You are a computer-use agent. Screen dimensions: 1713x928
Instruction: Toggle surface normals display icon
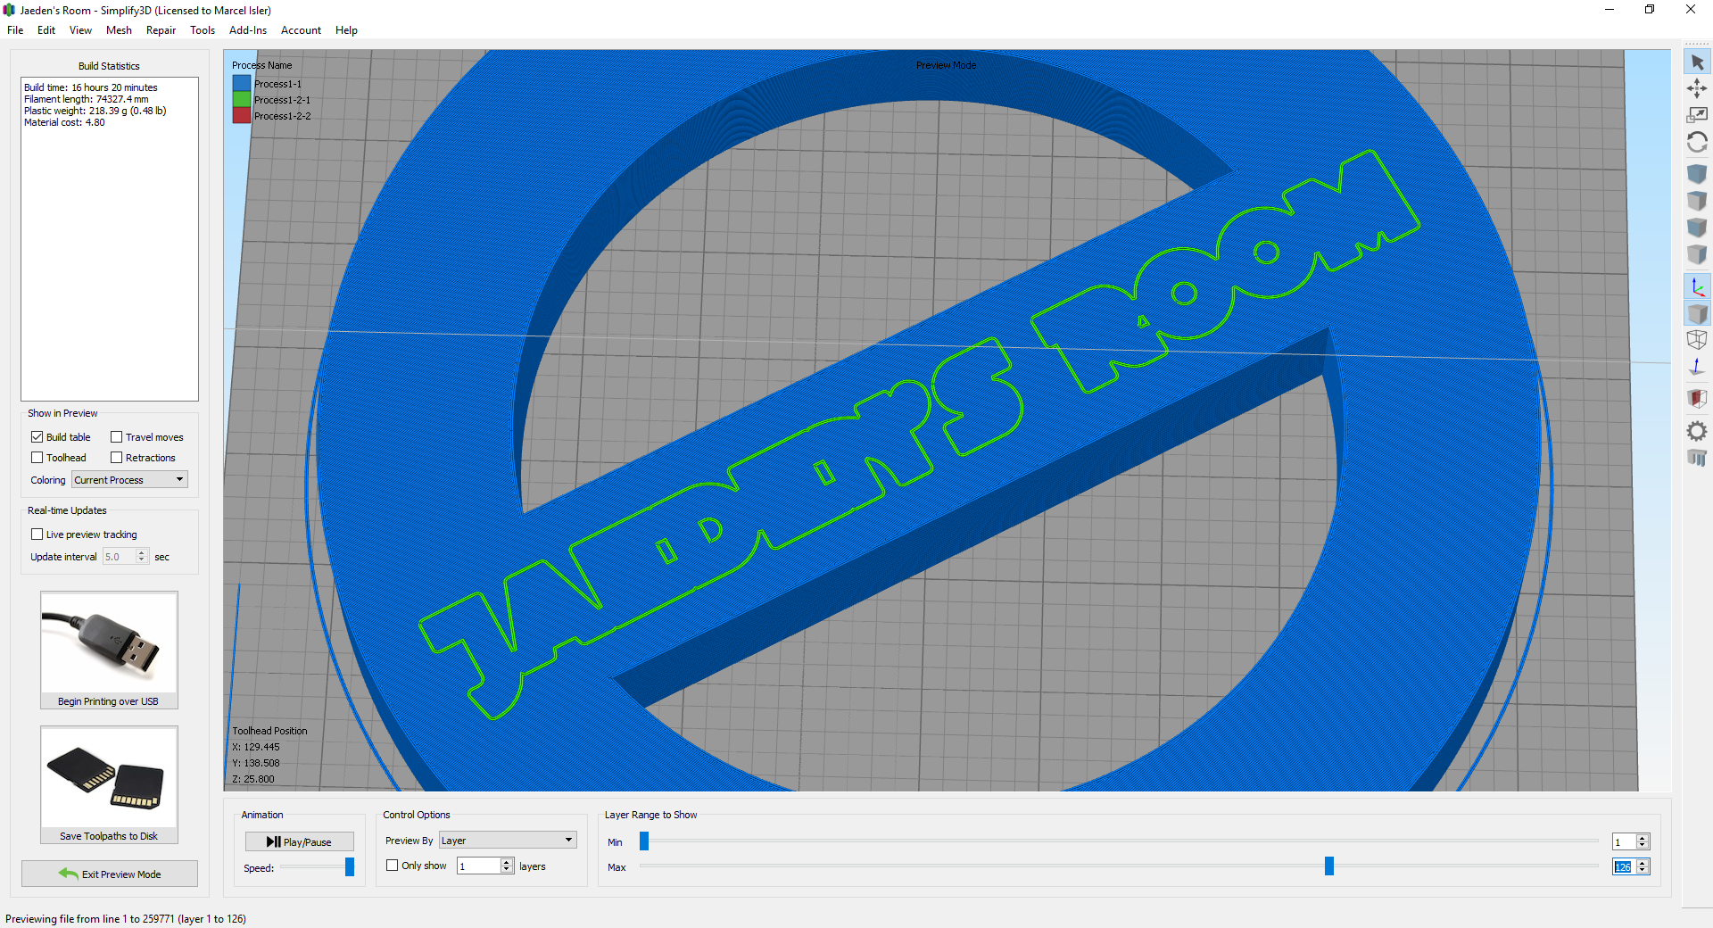pyautogui.click(x=1697, y=366)
